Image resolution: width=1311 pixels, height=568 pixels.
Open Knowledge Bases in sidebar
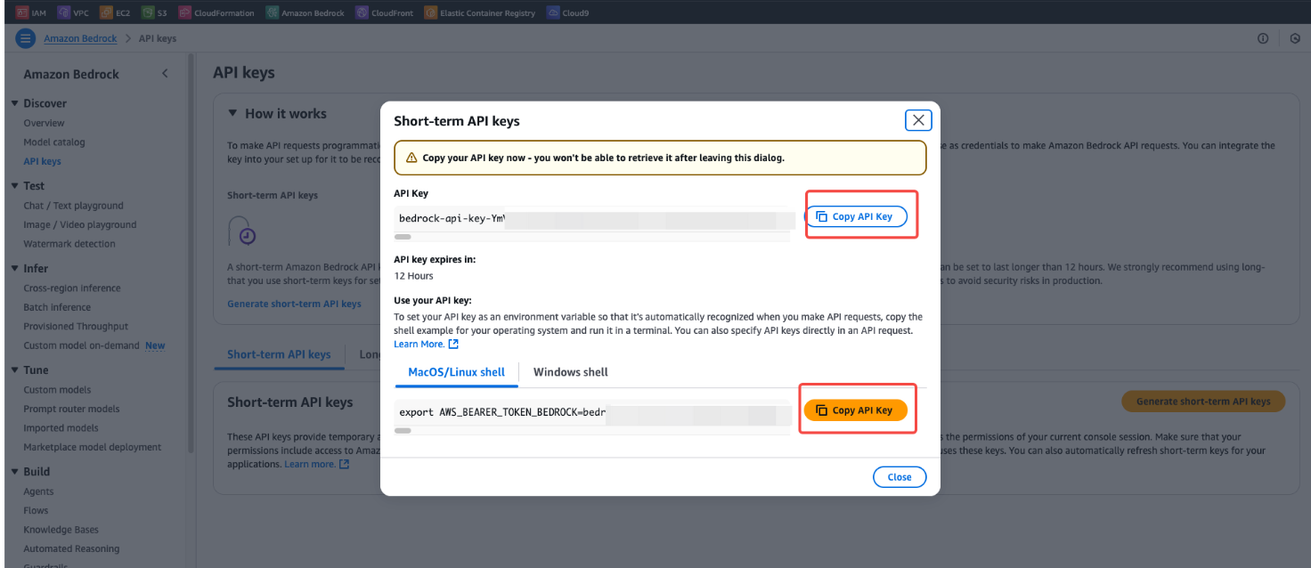(x=61, y=530)
